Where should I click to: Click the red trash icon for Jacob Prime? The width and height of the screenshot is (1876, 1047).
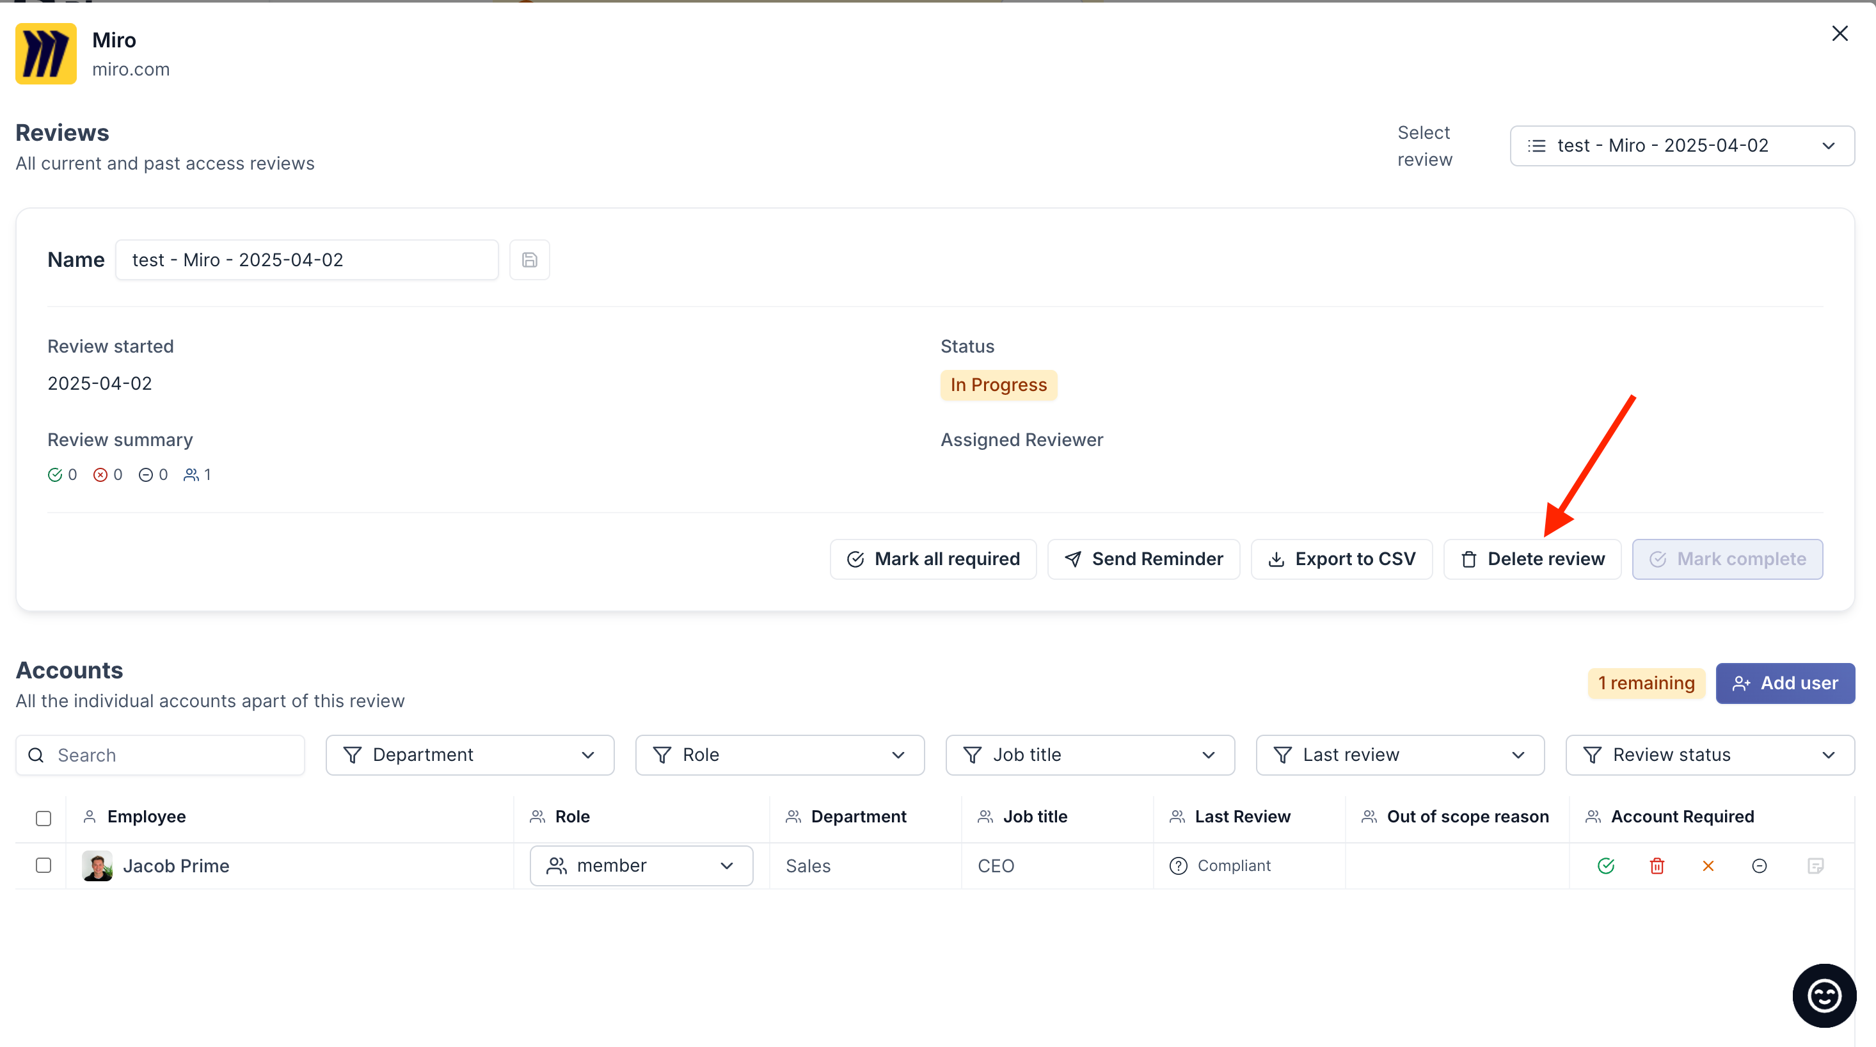coord(1657,866)
